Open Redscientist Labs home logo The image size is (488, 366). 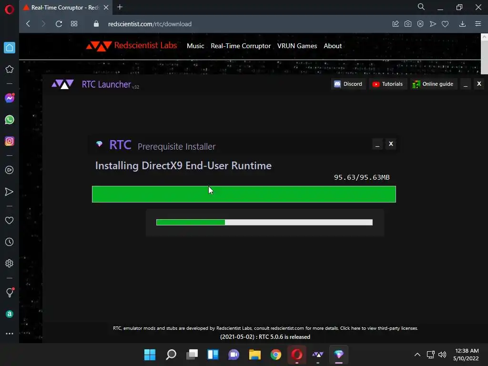(132, 46)
